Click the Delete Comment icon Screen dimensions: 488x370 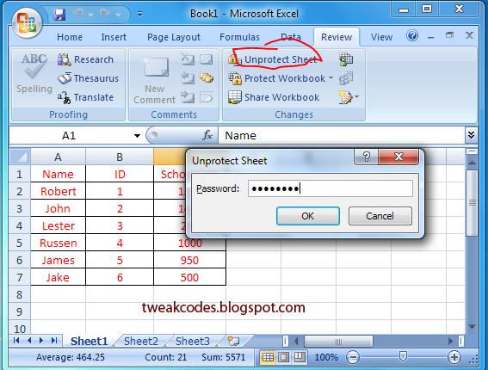[188, 59]
